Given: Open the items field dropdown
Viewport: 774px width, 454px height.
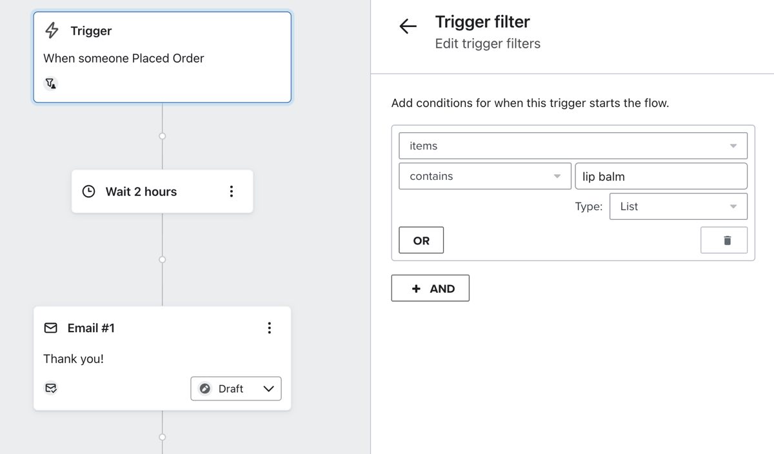Looking at the screenshot, I should point(735,145).
